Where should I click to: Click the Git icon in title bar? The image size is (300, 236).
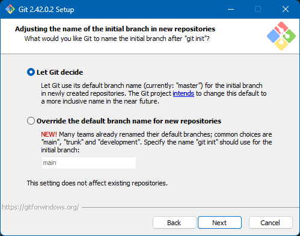(x=10, y=10)
